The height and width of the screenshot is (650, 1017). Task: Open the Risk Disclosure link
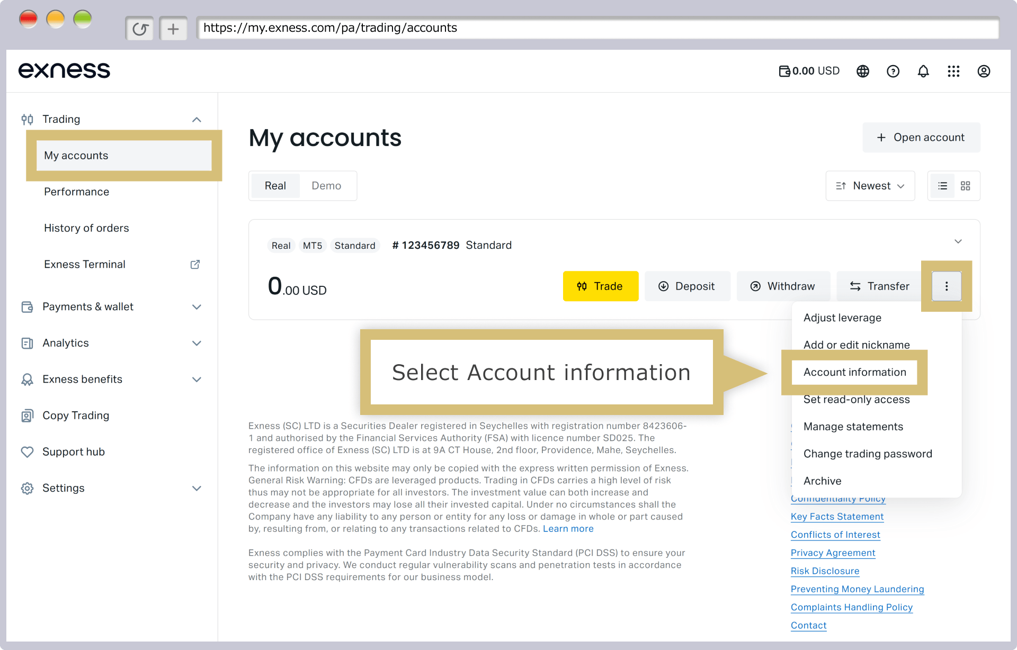[825, 571]
